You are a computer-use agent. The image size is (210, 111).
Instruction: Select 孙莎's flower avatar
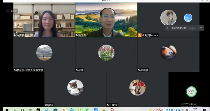pos(106,53)
